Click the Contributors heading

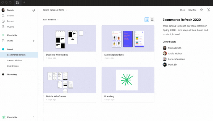[169, 42]
